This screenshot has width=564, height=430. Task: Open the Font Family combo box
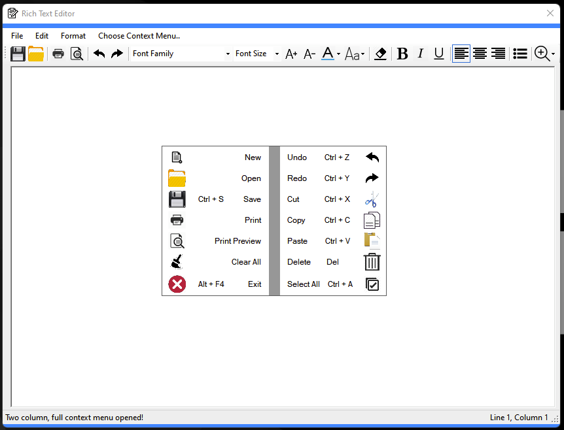tap(181, 54)
